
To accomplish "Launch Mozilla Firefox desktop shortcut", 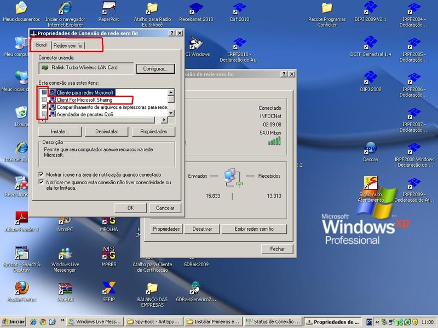I will 21,292.
